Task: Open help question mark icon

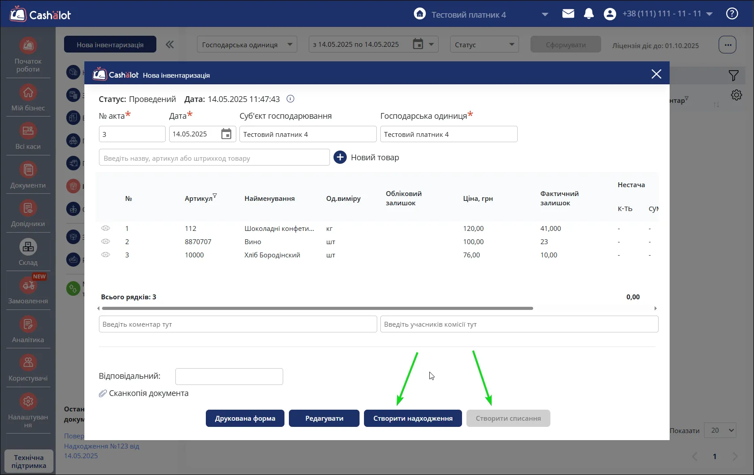Action: [732, 14]
